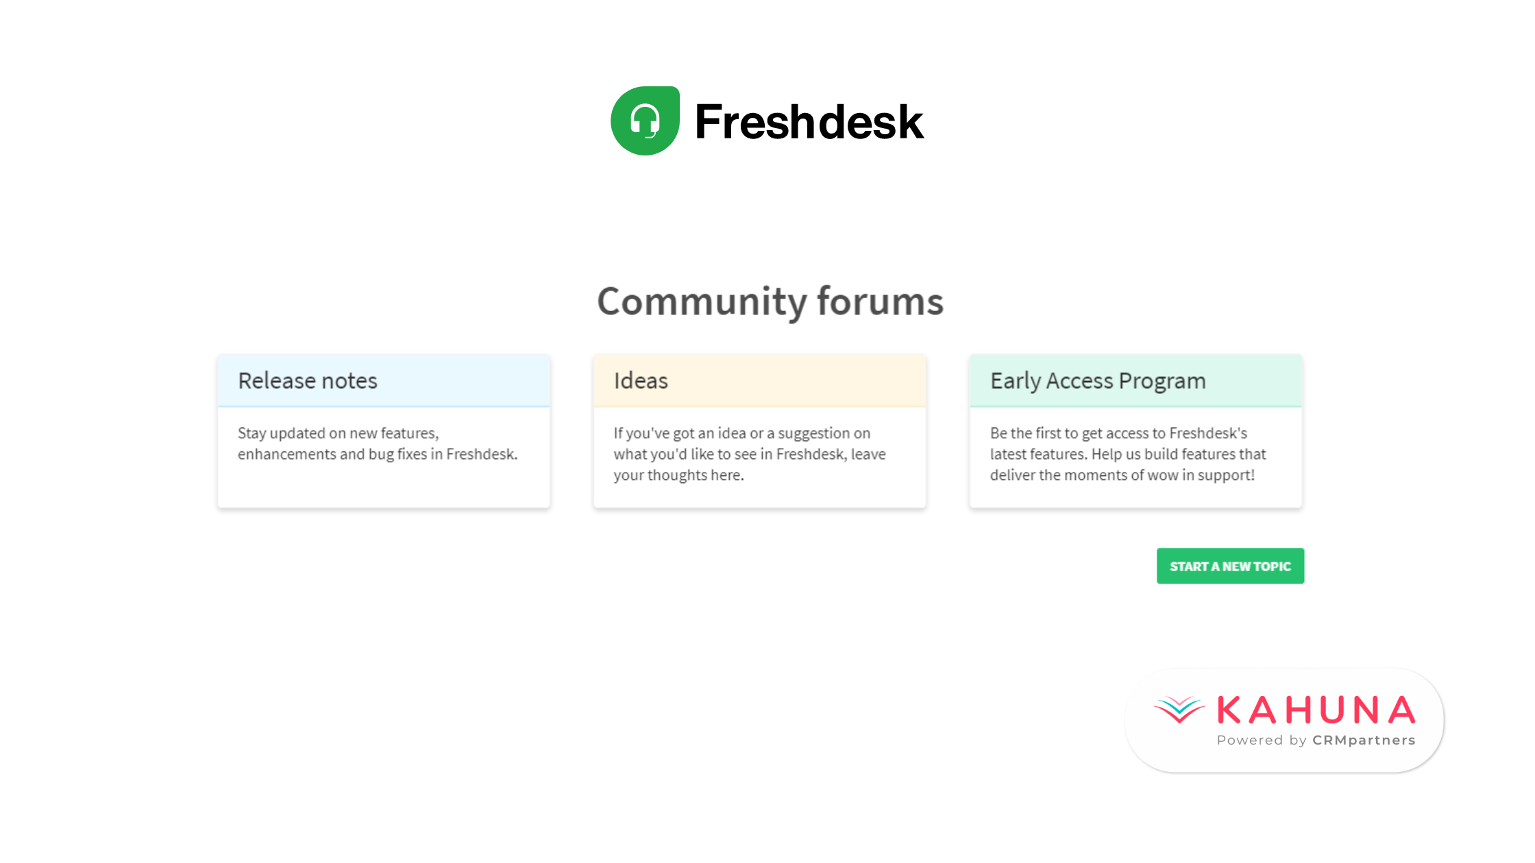Click the green Freshdesk headset logo icon
The image size is (1535, 863).
pos(645,121)
